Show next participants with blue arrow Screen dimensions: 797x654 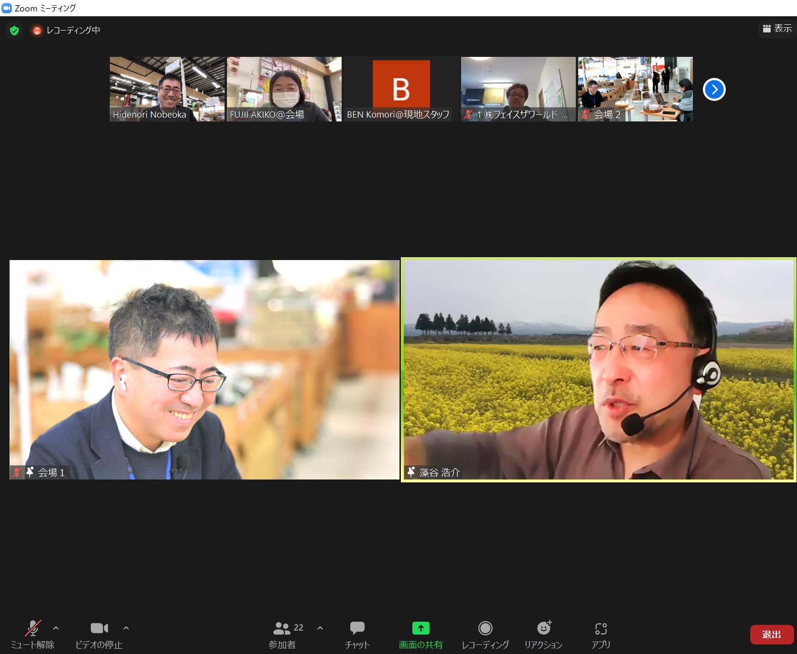(714, 89)
